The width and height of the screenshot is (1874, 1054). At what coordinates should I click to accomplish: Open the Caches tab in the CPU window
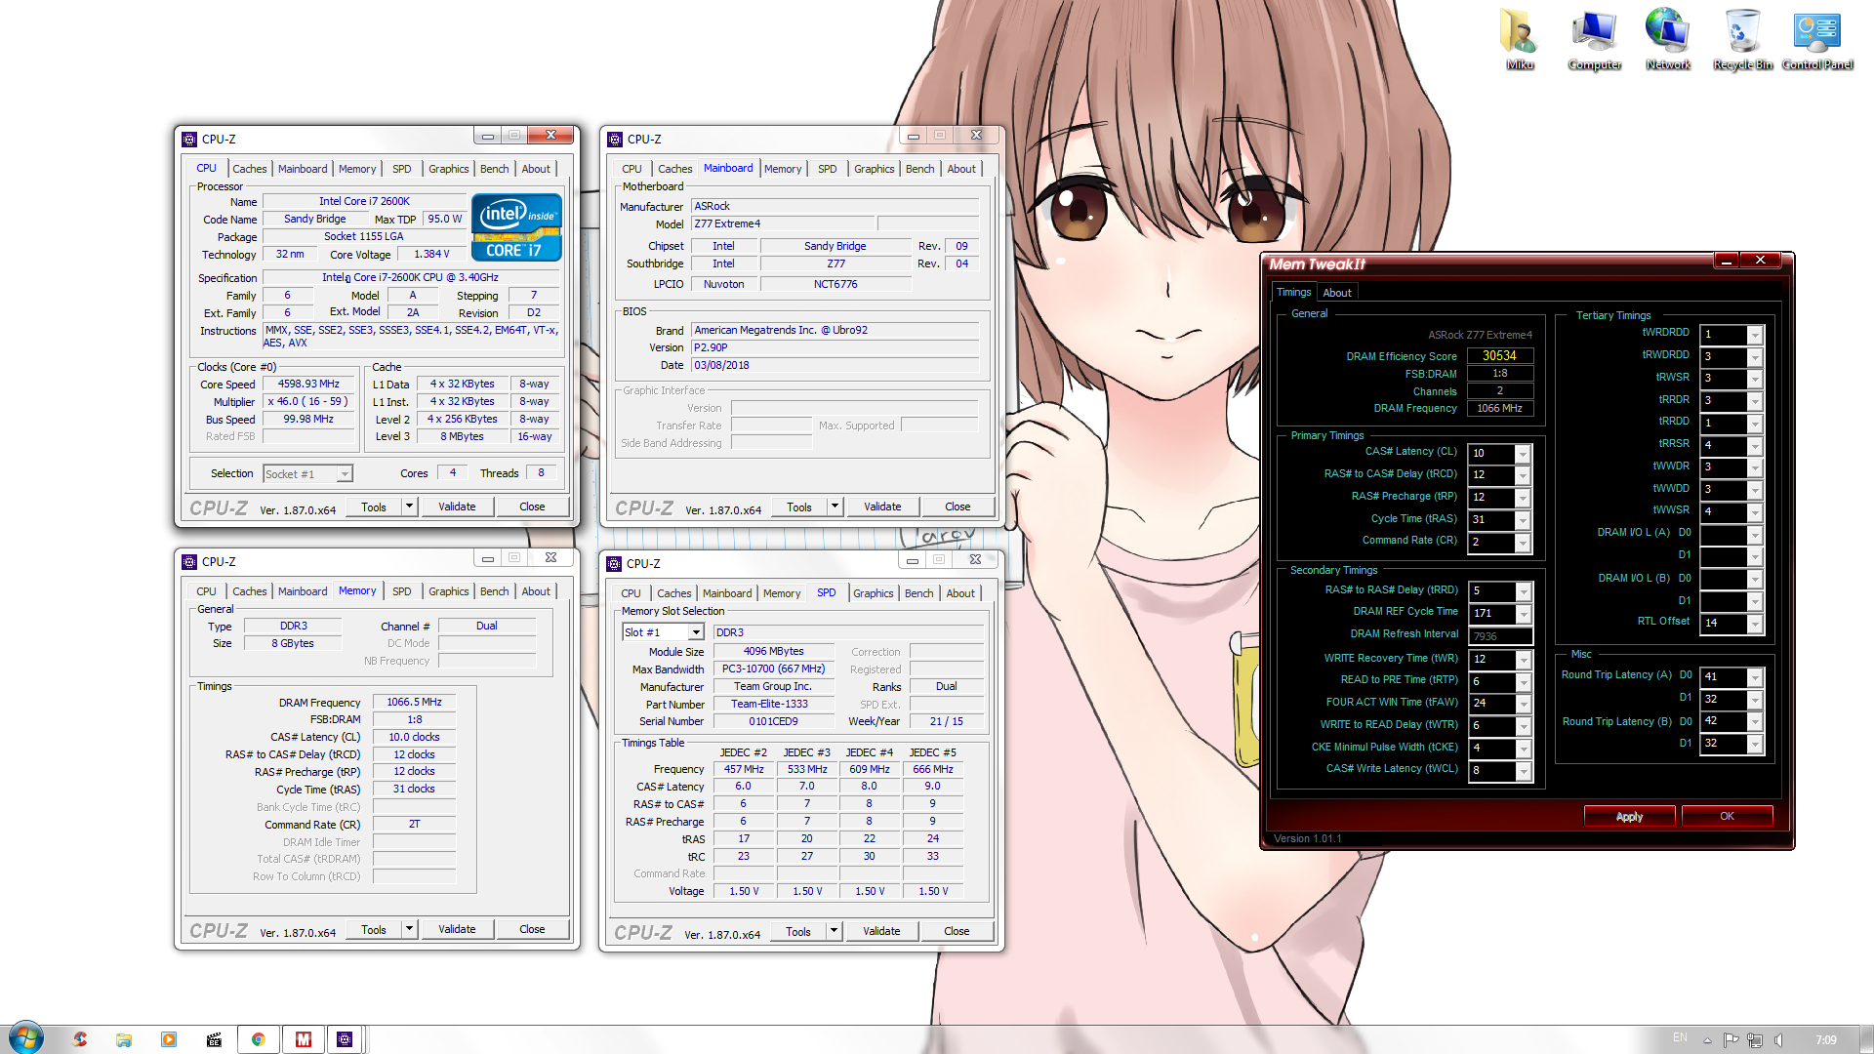(249, 169)
